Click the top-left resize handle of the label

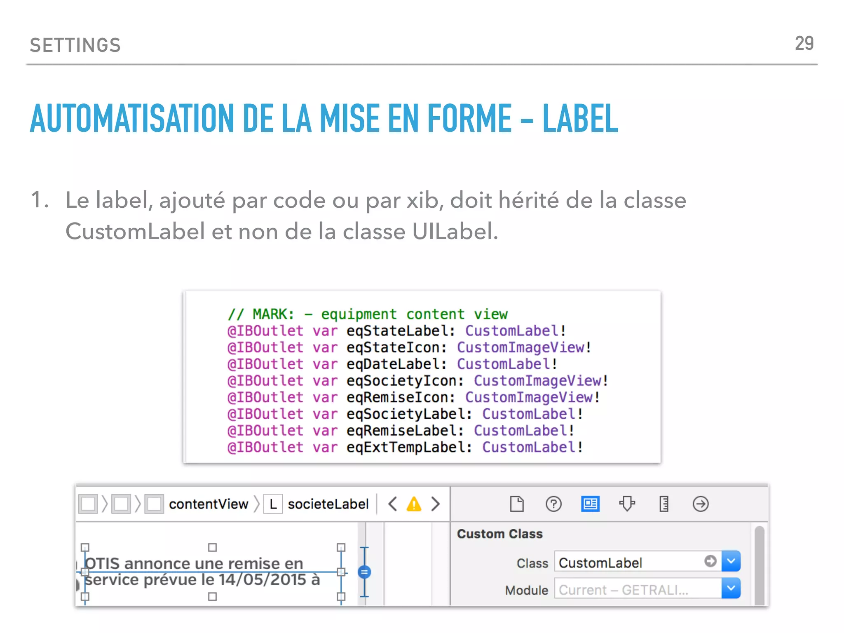tap(85, 547)
